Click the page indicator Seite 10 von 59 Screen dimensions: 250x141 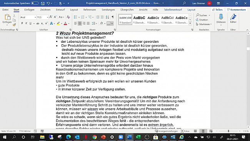coord(8,131)
